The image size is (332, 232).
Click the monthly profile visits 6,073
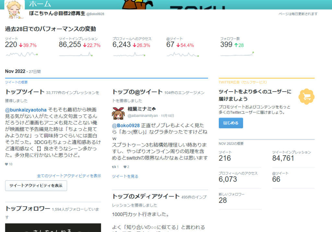tap(228, 179)
